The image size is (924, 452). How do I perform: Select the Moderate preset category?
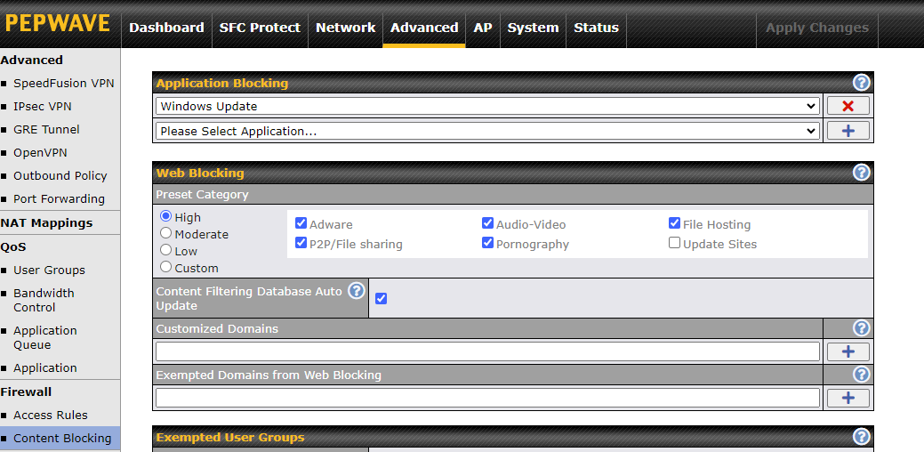[166, 234]
